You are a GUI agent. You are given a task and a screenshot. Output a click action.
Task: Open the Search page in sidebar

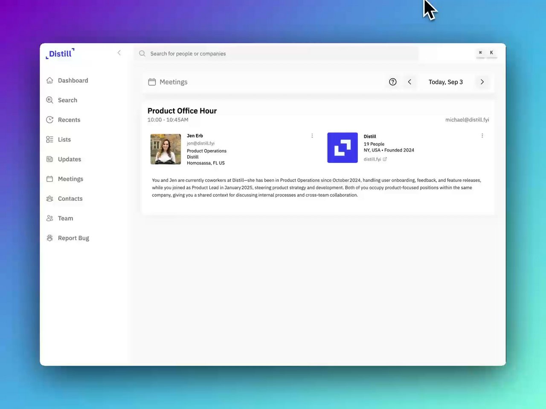[62, 100]
